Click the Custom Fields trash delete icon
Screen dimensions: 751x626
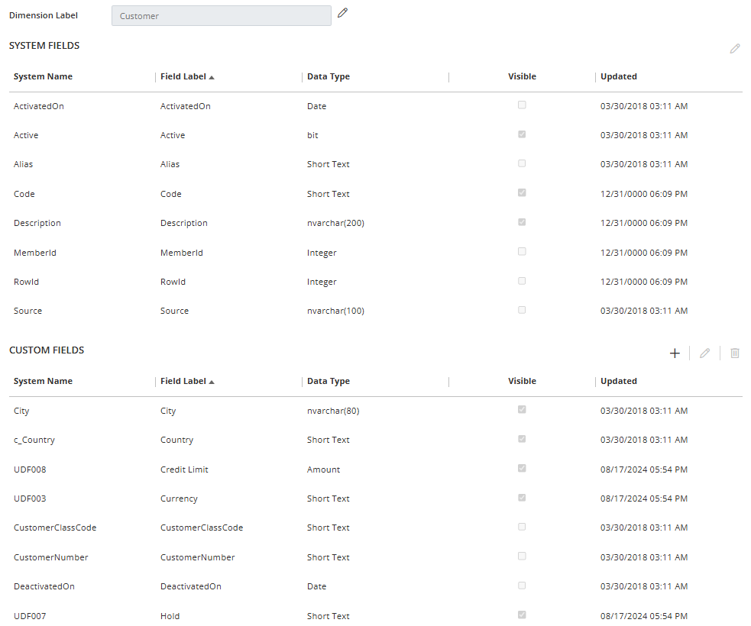tap(734, 353)
